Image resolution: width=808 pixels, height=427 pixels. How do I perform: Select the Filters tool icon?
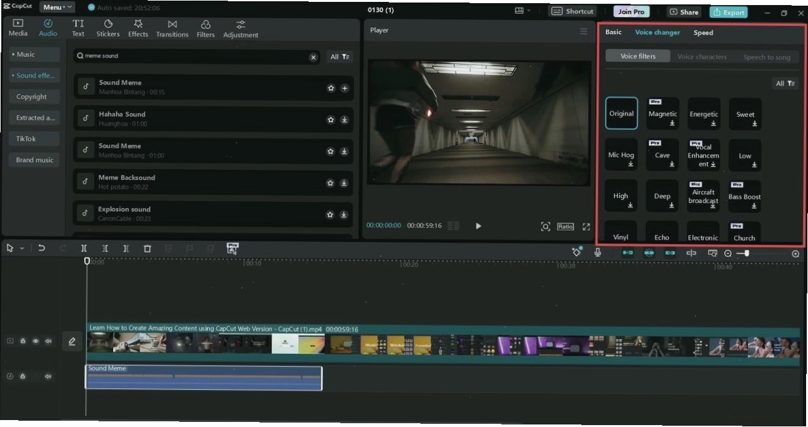pos(206,28)
